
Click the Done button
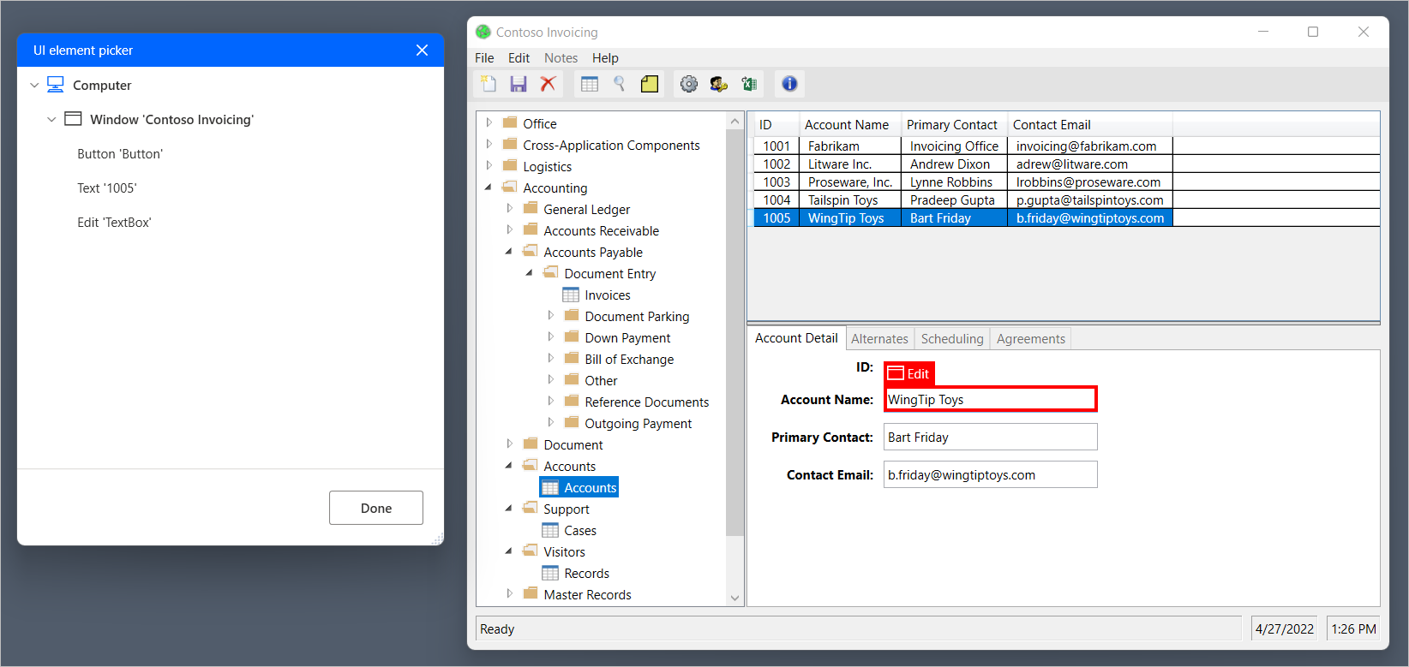coord(376,508)
